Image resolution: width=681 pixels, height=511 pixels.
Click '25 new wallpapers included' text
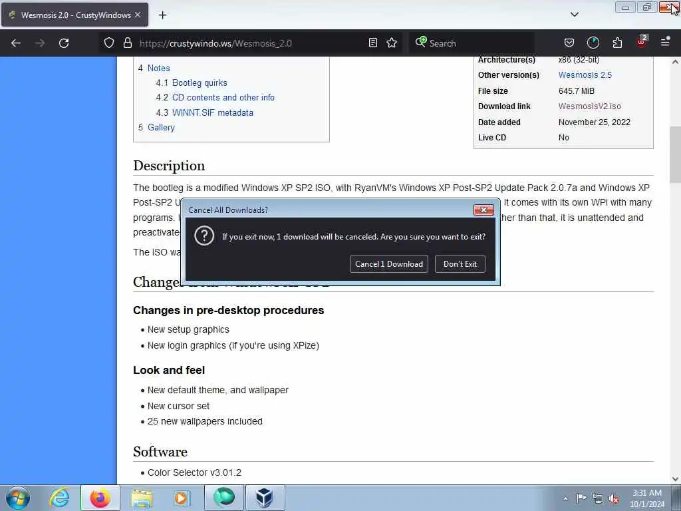click(205, 421)
